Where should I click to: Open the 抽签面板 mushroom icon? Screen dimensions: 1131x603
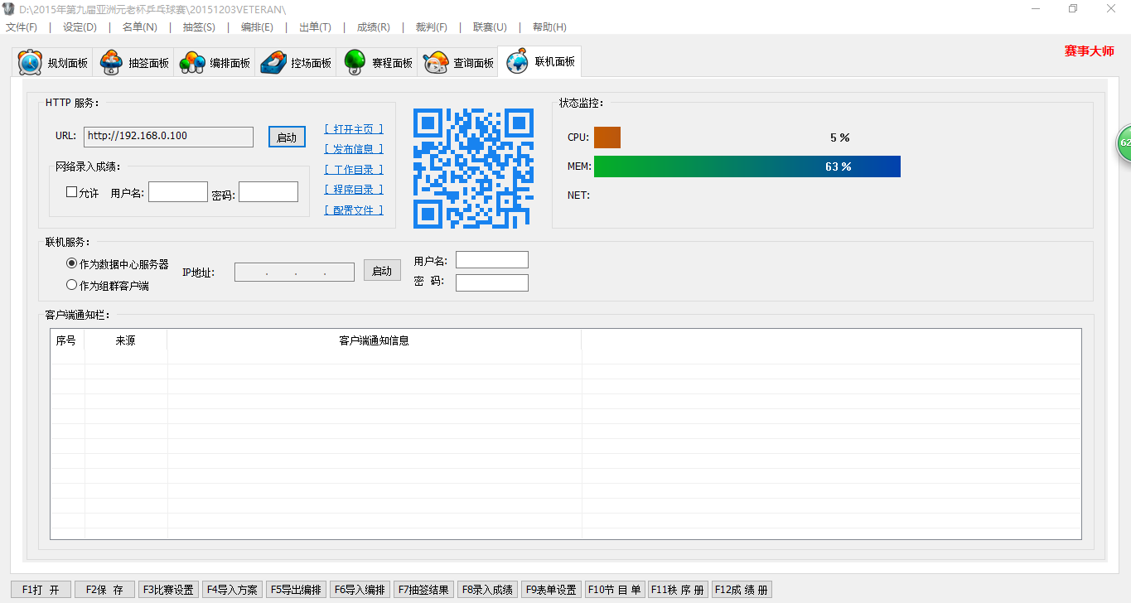point(112,63)
